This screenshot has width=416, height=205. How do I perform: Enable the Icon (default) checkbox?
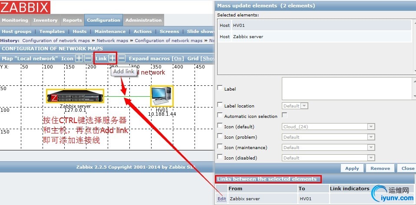(x=220, y=126)
